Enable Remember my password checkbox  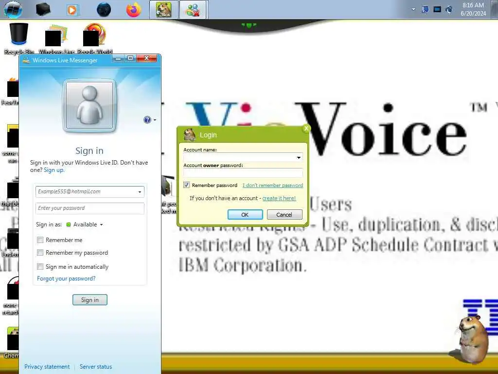(40, 253)
